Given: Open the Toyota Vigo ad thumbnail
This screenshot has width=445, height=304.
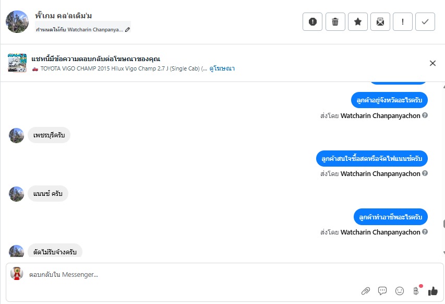Looking at the screenshot, I should coord(17,63).
